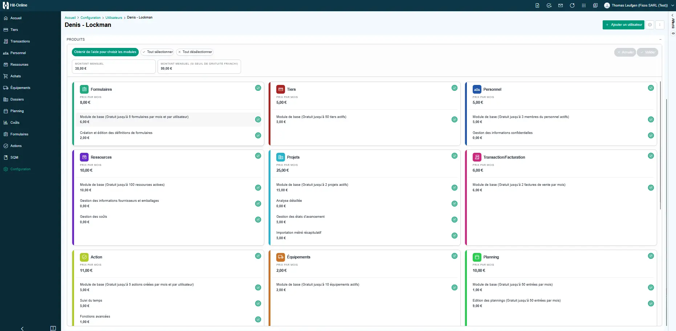This screenshot has height=331, width=676.
Task: Expand the Affecté side panel
Action: tap(672, 15)
